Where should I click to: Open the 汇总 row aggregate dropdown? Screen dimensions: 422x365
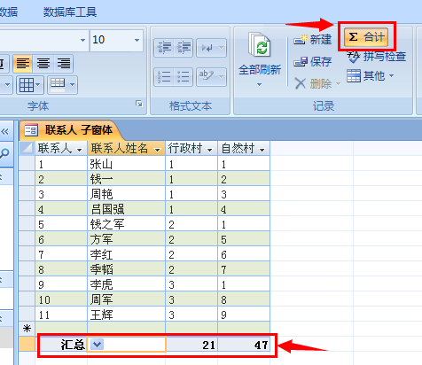point(98,344)
